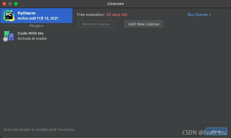This screenshot has height=138, width=231.
Task: Click the Code With Me plugin icon
Action: click(9, 36)
